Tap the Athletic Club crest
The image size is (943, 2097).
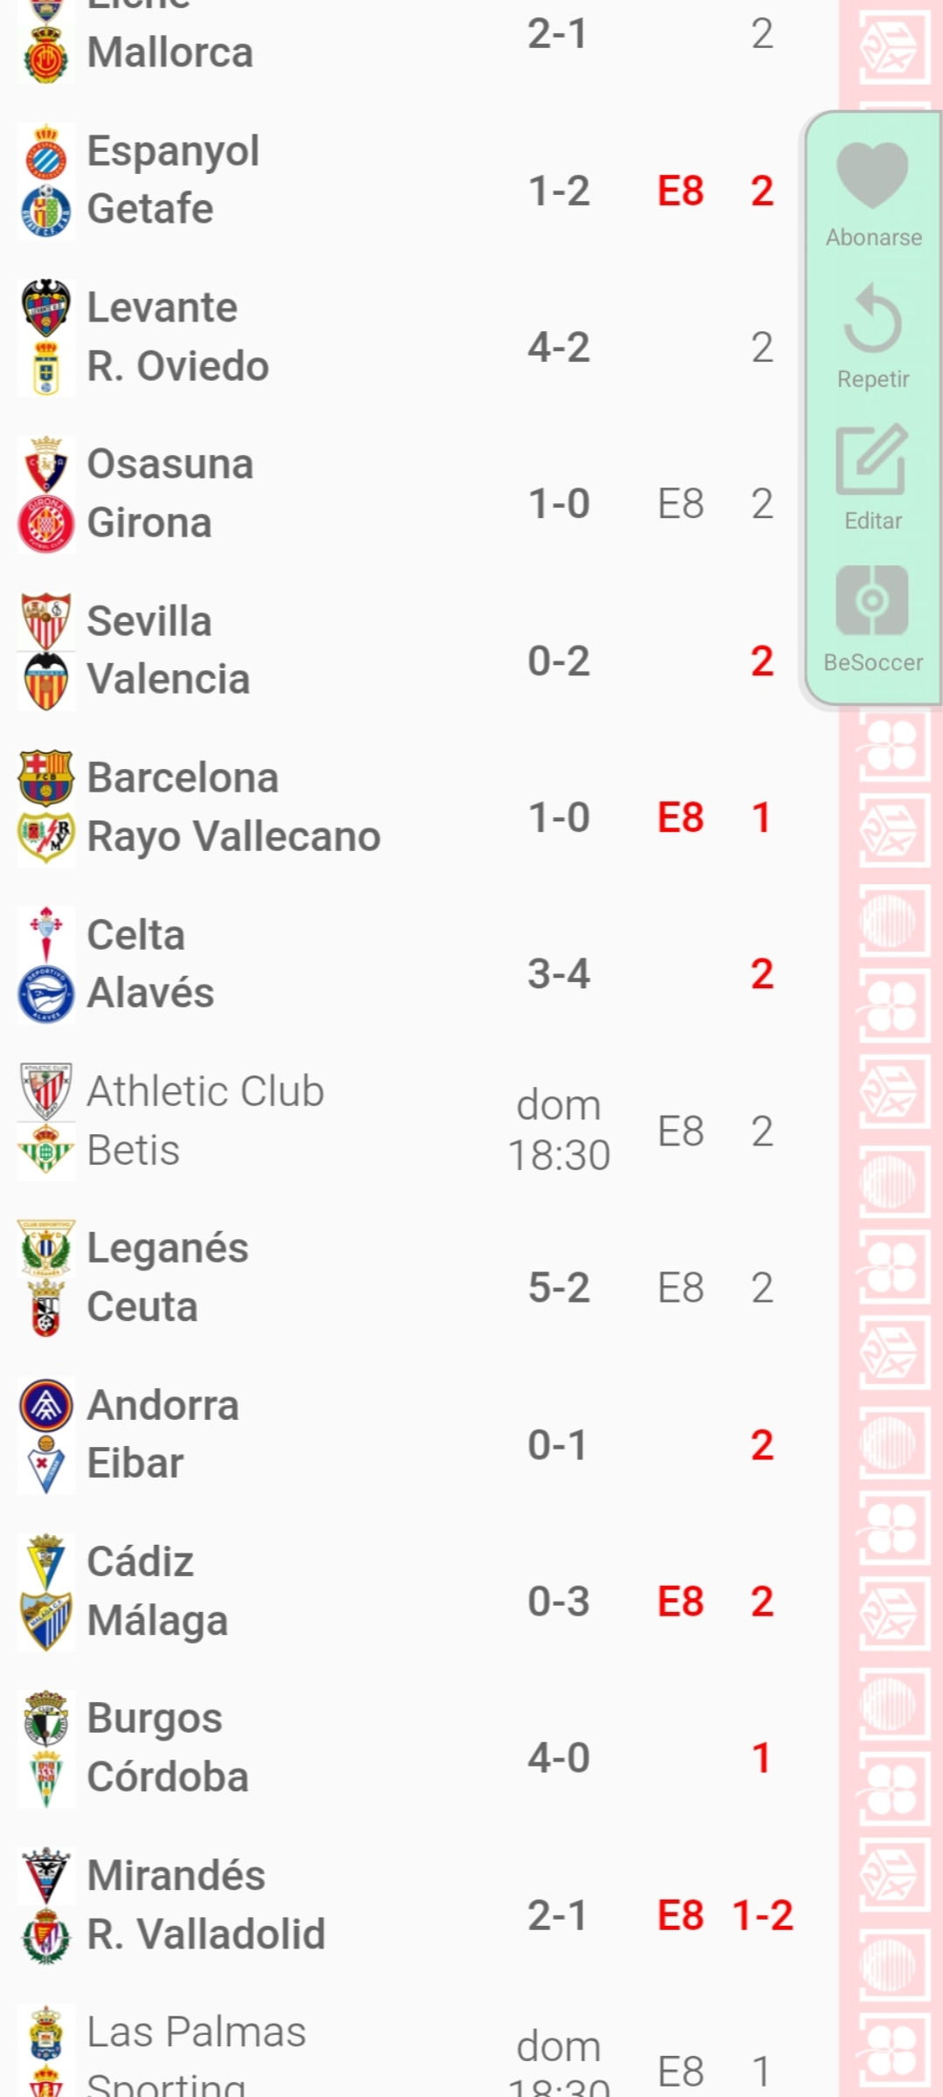pos(46,1091)
